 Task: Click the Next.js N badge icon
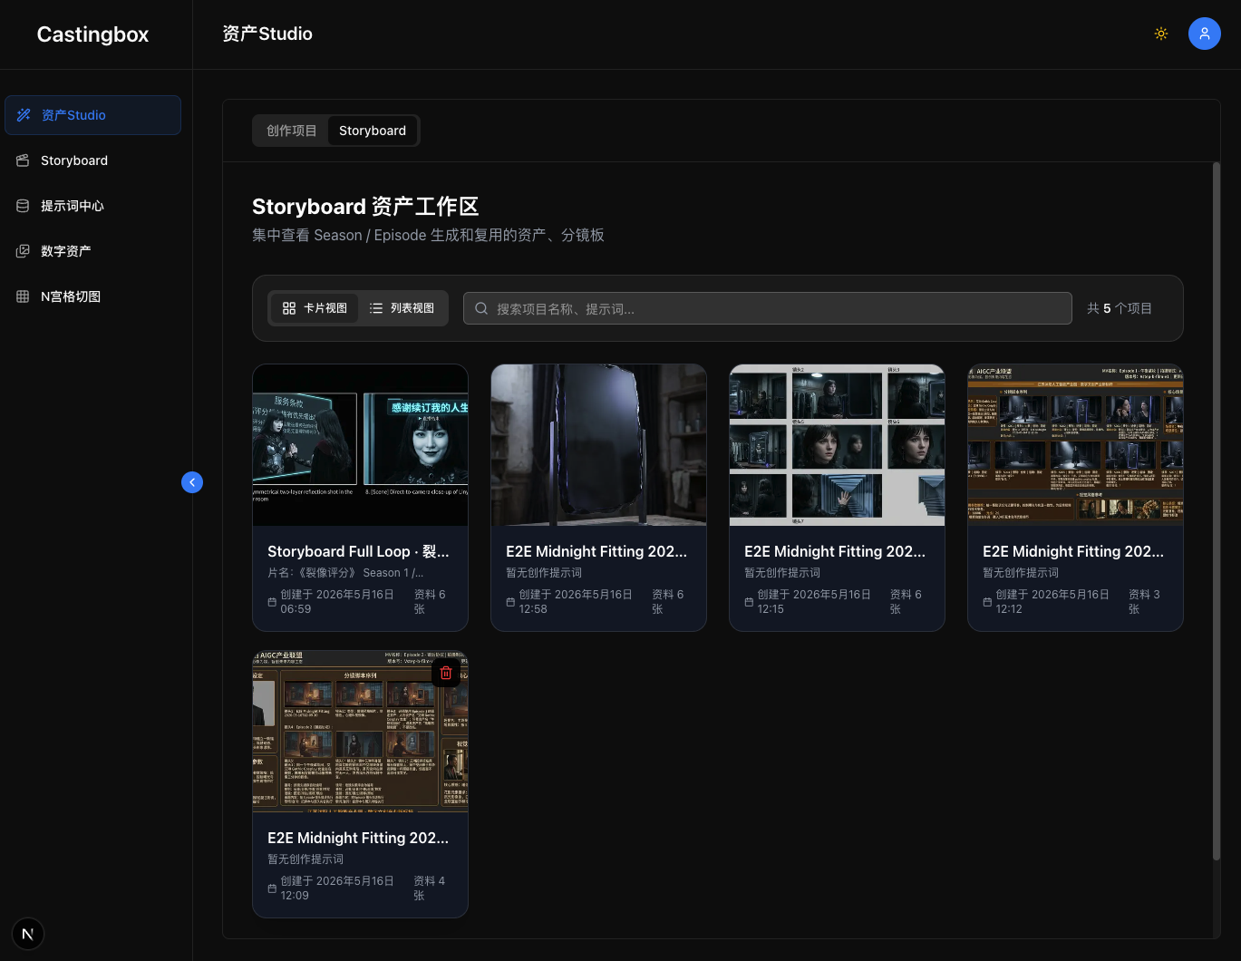tap(28, 934)
